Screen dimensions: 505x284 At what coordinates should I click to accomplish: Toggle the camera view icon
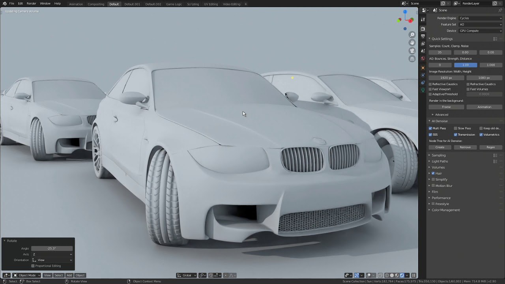pyautogui.click(x=412, y=50)
